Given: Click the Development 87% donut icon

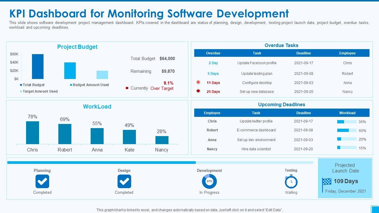Looking at the screenshot, I should (209, 181).
